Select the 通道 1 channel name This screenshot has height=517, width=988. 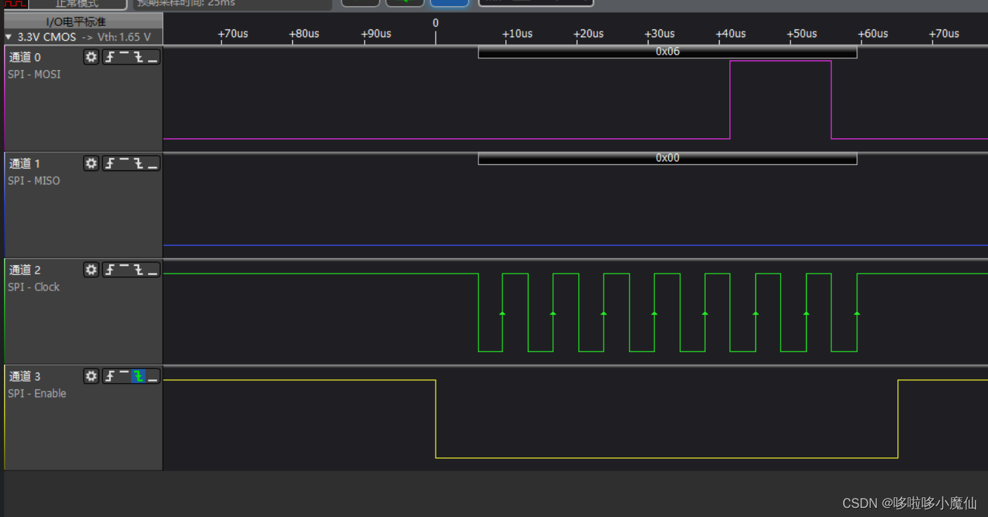pos(25,164)
